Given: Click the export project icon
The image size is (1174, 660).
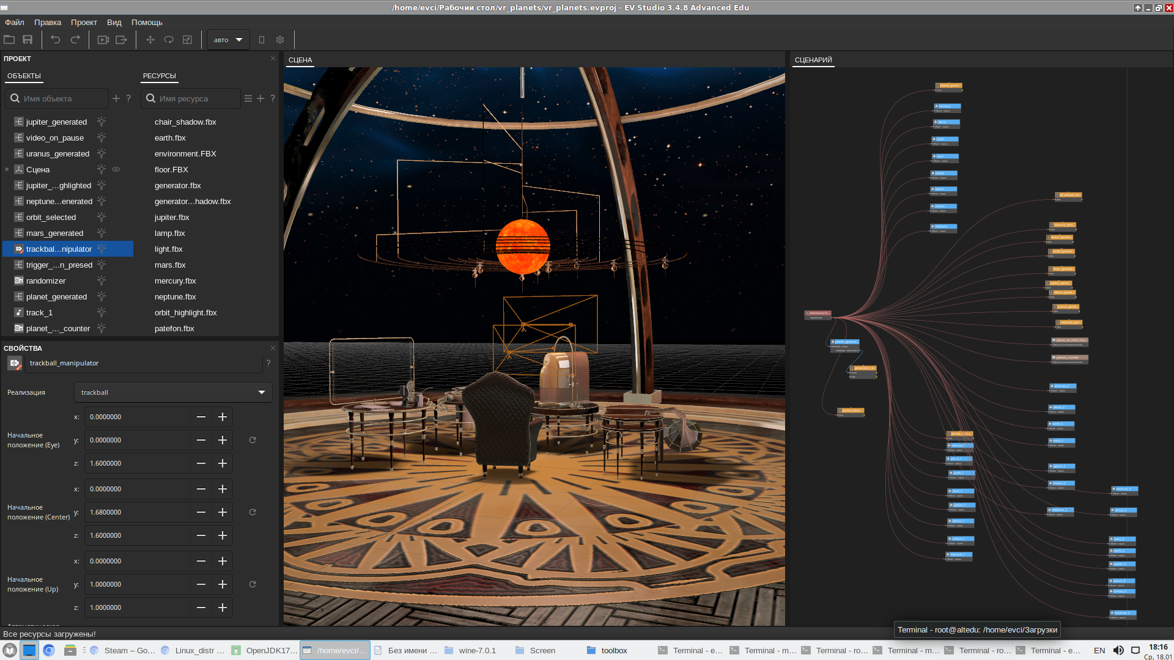Looking at the screenshot, I should coord(121,40).
